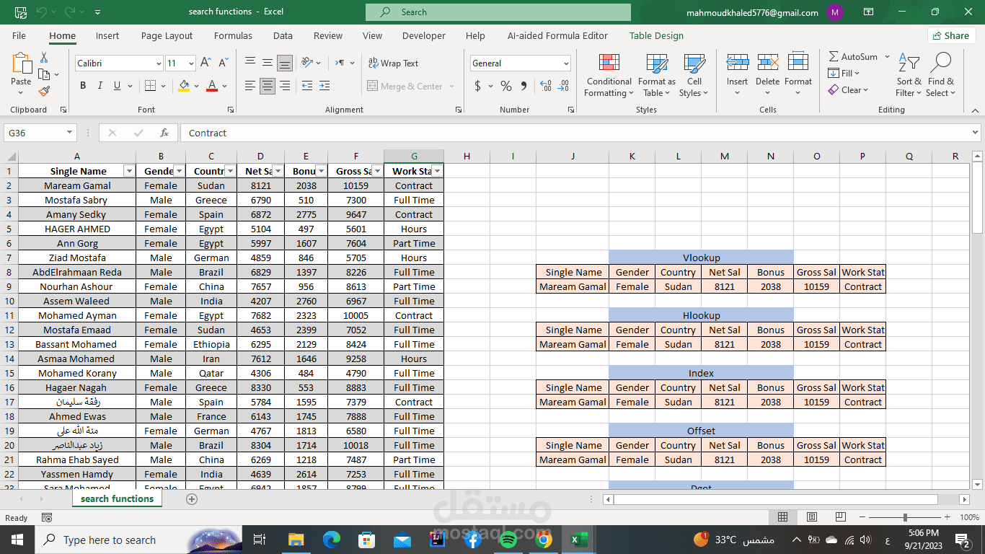Viewport: 985px width, 554px height.
Task: Click the Format as Table button
Action: [657, 76]
